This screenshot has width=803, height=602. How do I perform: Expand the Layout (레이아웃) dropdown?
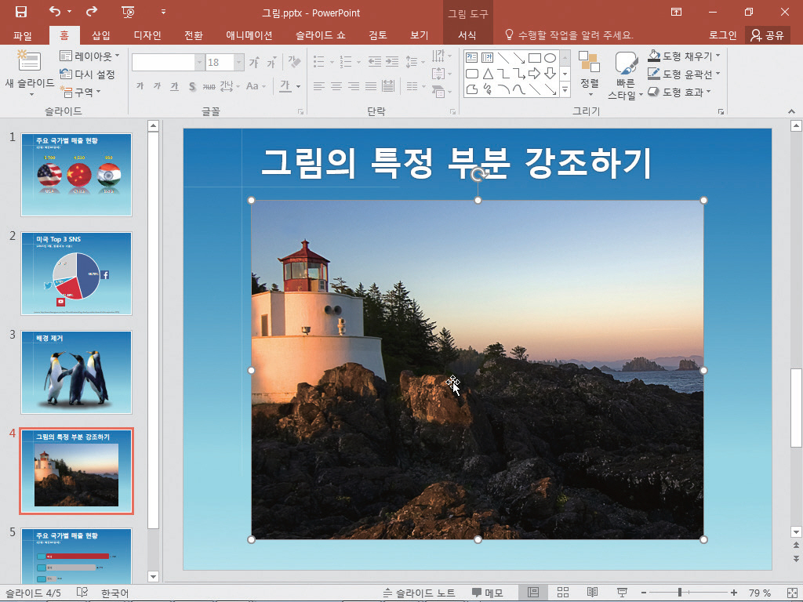(x=90, y=56)
